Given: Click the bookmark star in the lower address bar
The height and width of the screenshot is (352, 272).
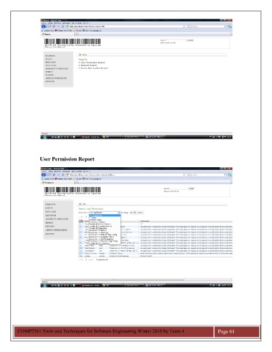Looking at the screenshot, I should coord(185,175).
